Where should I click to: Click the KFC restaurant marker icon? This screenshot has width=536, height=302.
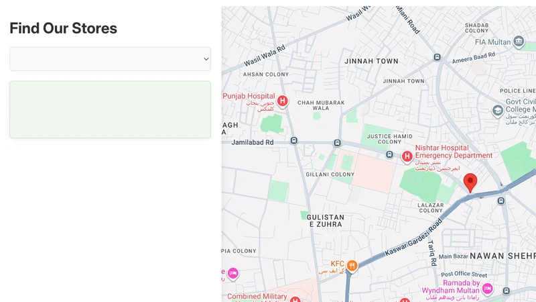pyautogui.click(x=352, y=266)
